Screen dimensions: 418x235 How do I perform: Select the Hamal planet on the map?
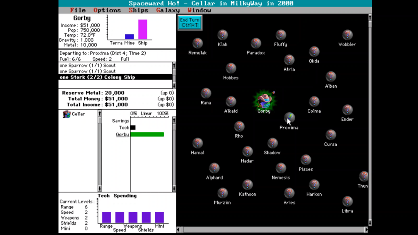(198, 143)
